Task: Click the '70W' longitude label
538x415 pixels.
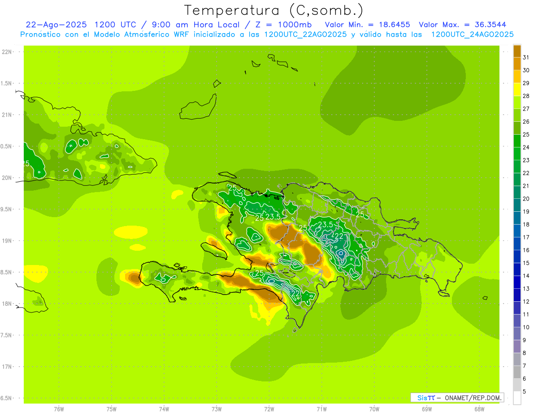Action: tap(374, 409)
